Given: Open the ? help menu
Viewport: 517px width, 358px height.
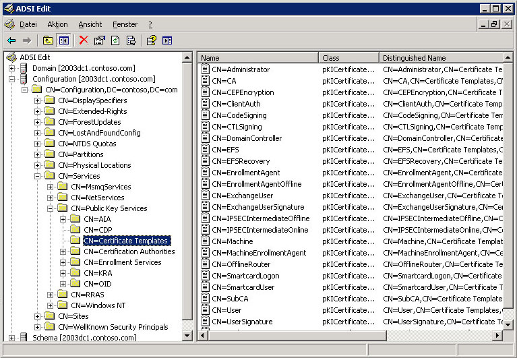Looking at the screenshot, I should pyautogui.click(x=150, y=24).
